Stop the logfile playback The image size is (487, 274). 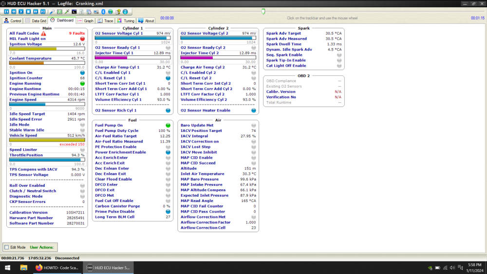point(28,12)
